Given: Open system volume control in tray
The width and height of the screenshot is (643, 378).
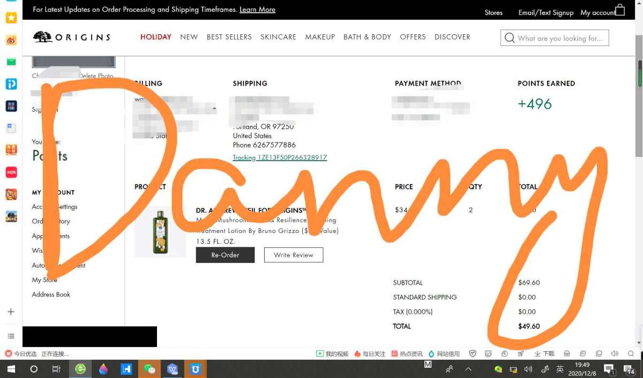Looking at the screenshot, I should (x=528, y=369).
